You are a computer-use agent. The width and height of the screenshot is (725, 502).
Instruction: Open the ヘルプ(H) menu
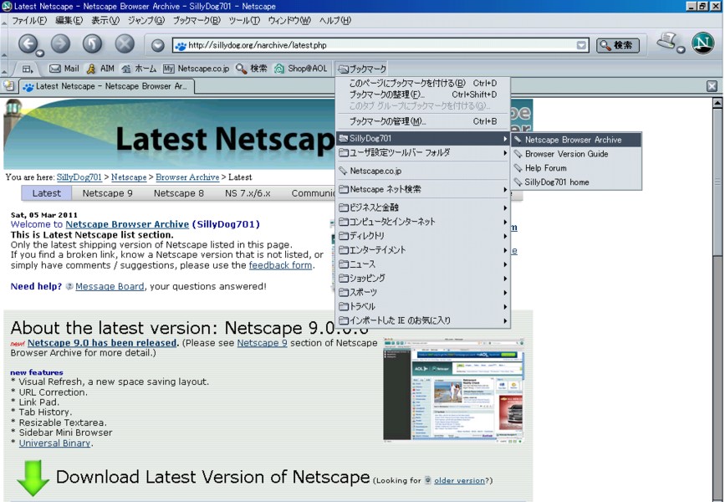pyautogui.click(x=335, y=20)
